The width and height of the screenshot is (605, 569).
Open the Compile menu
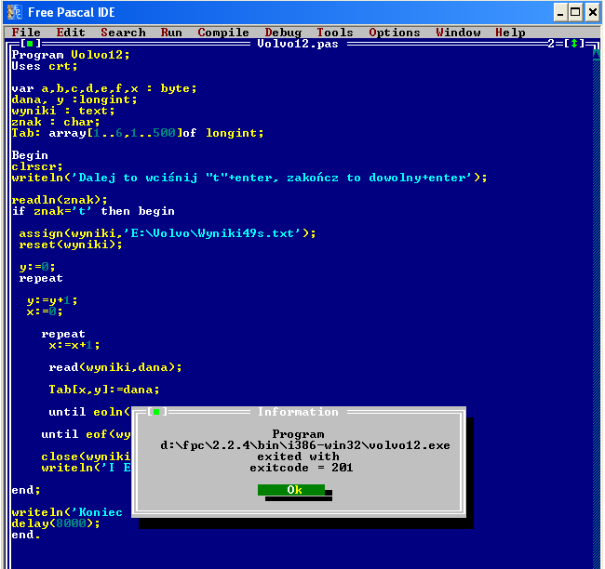[x=223, y=33]
